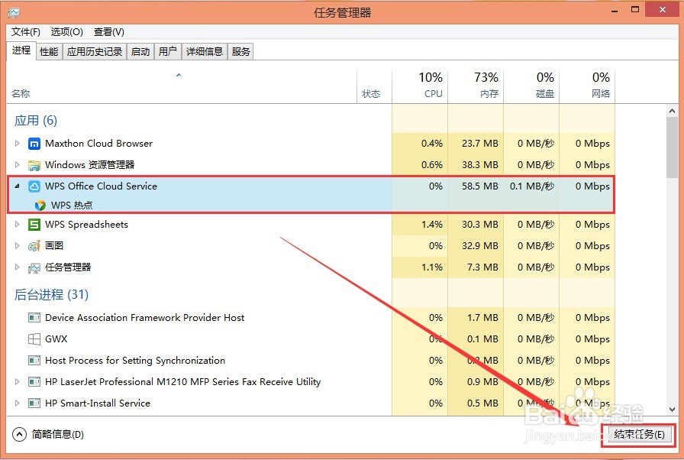Expand the Windows 资源管理器 row
This screenshot has height=460, width=684.
(x=17, y=164)
